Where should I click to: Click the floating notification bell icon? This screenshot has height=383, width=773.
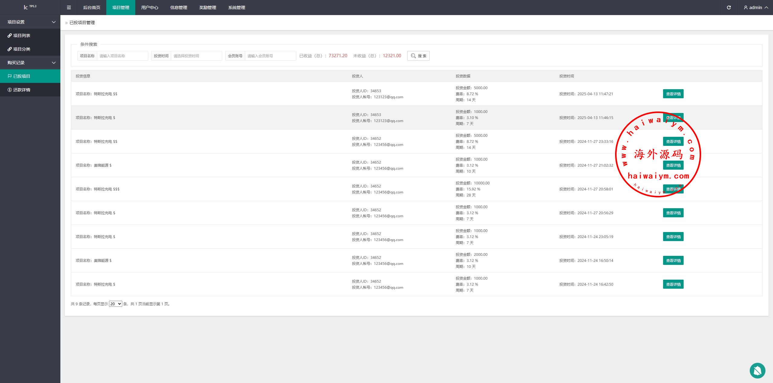[757, 370]
